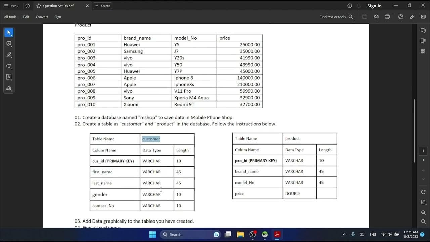Click Sign in
This screenshot has height=242, width=430.
pyautogui.click(x=374, y=6)
